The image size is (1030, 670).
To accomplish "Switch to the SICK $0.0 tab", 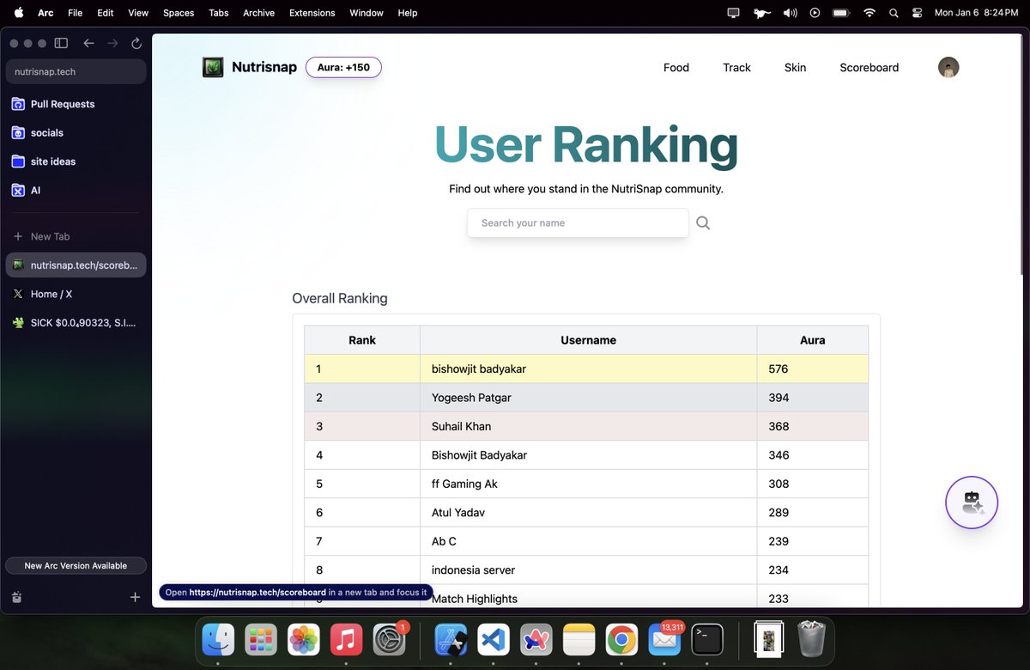I will coord(76,323).
